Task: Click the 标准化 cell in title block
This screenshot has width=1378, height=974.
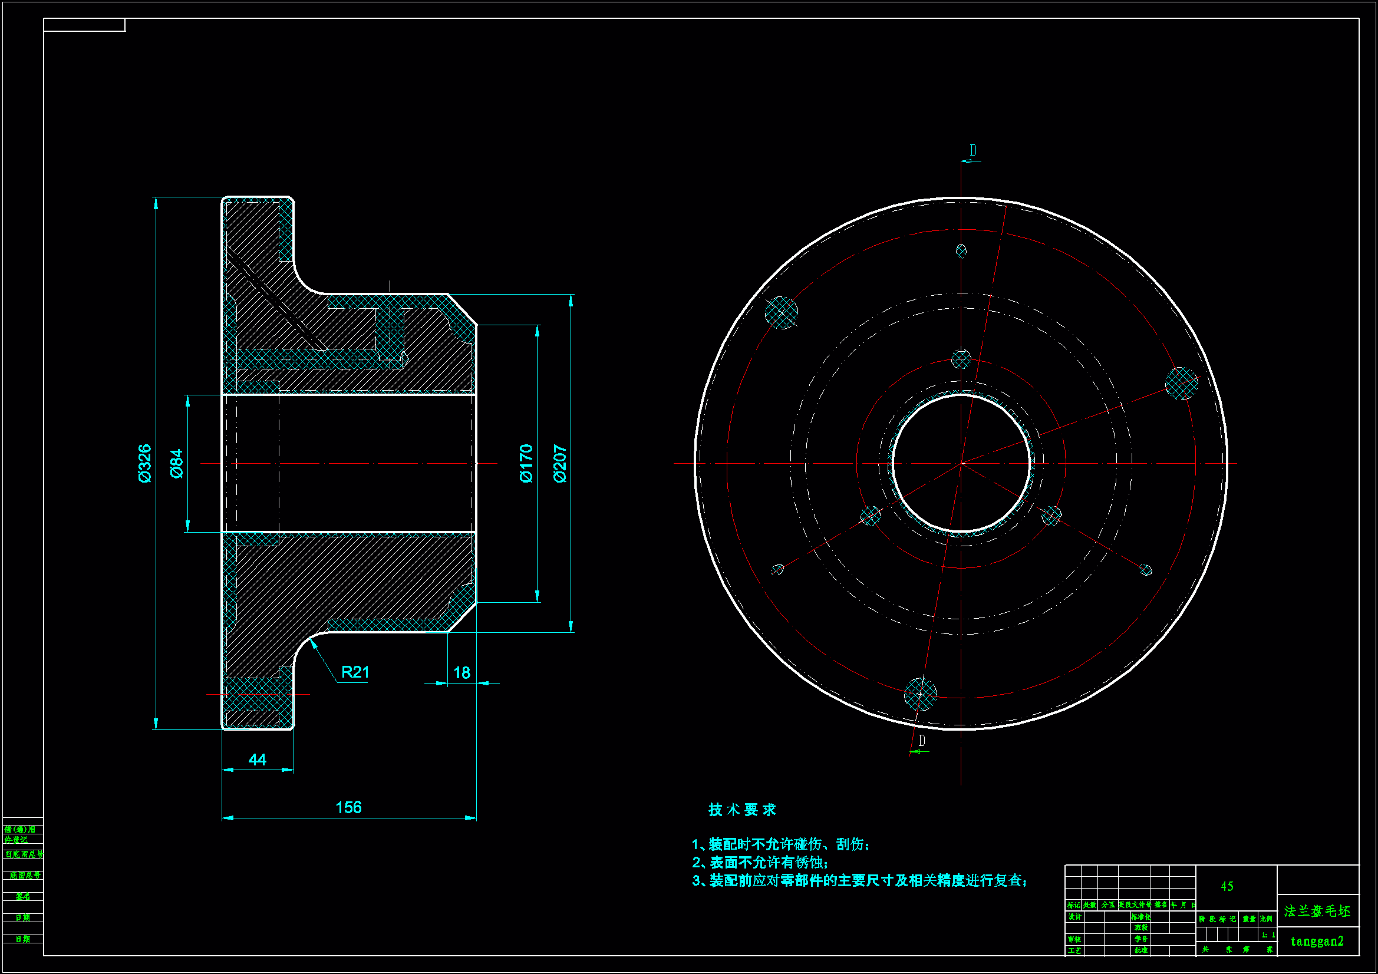Action: (1140, 917)
